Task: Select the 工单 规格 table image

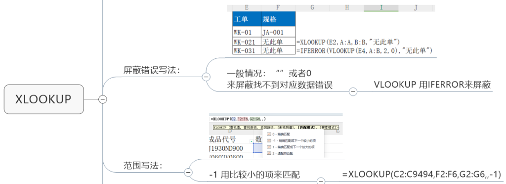Action: (x=332, y=29)
